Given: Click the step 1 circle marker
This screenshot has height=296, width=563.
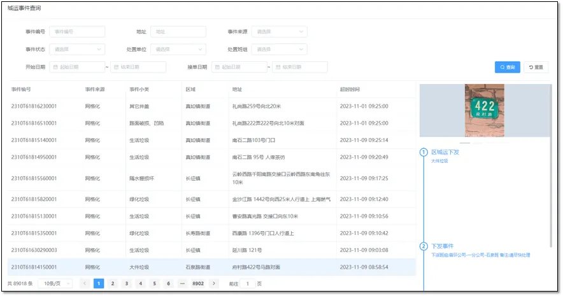Looking at the screenshot, I should [424, 152].
